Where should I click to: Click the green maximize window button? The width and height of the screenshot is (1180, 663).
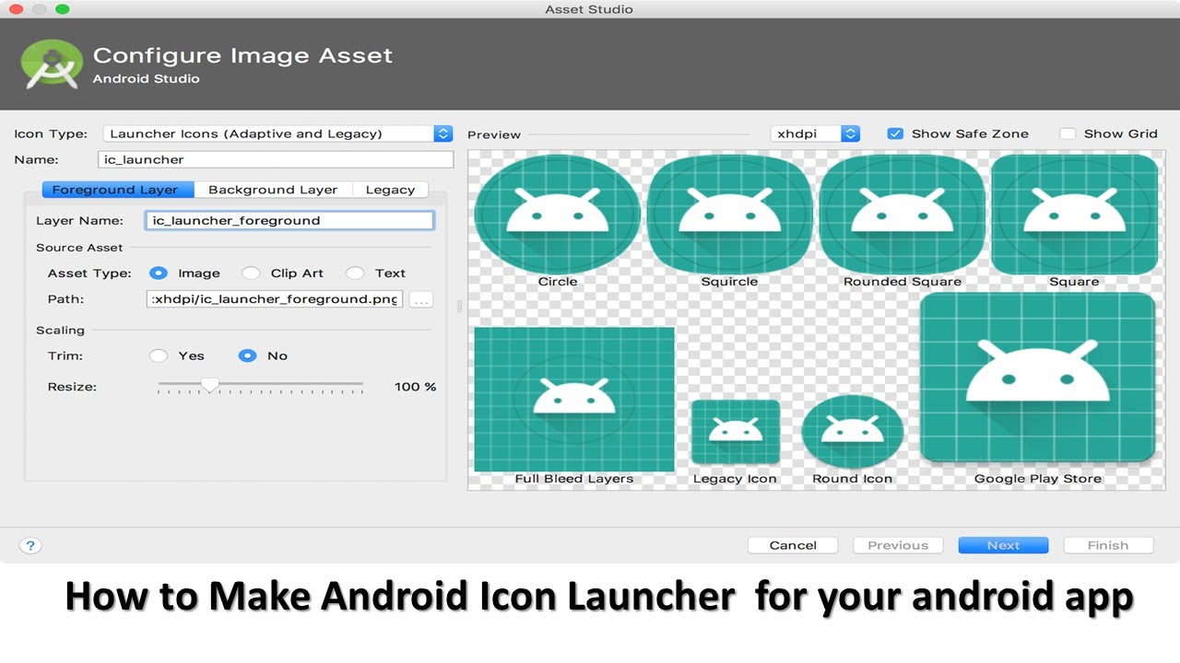click(x=63, y=9)
